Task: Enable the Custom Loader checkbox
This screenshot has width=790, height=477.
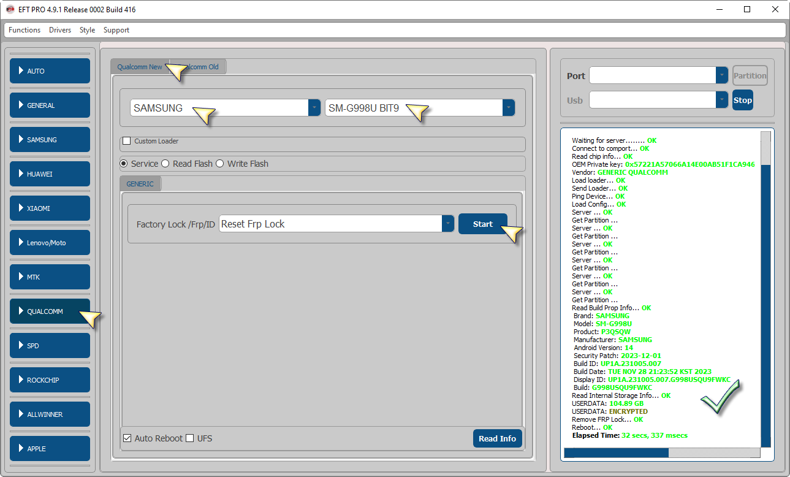Action: 127,141
